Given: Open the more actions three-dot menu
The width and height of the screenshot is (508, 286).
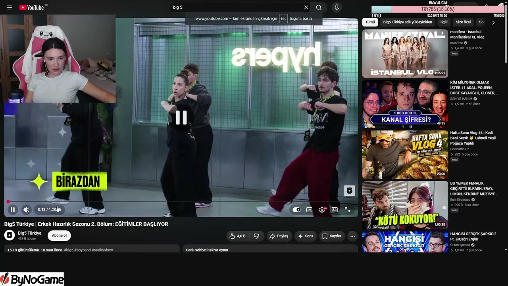Looking at the screenshot, I should point(352,236).
